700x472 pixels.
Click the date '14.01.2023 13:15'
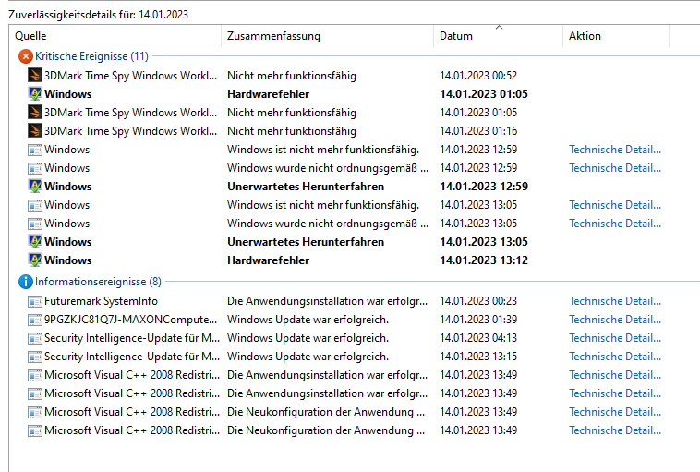coord(478,357)
